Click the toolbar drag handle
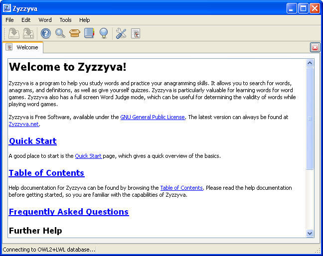 [4, 33]
